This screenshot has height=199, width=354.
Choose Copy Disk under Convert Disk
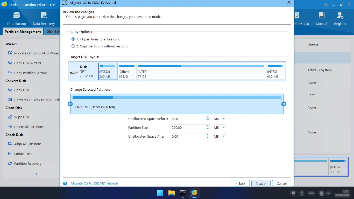point(19,90)
